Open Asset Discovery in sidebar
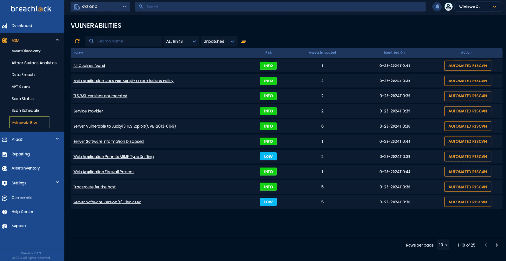The image size is (506, 261). (26, 51)
